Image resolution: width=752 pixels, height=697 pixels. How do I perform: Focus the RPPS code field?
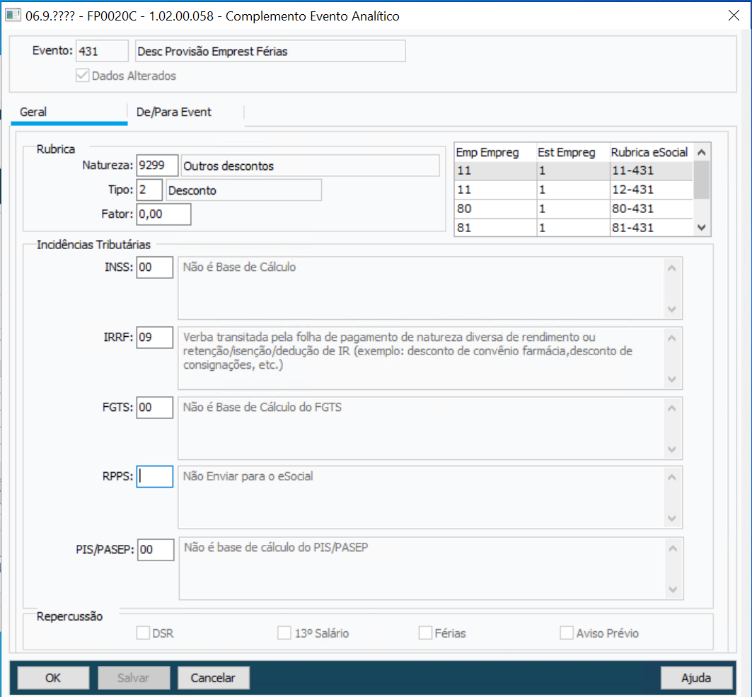pyautogui.click(x=154, y=476)
